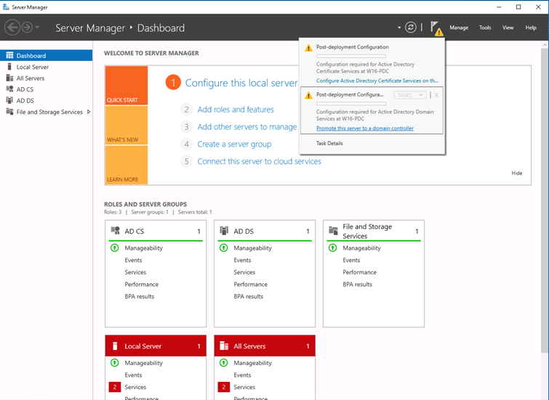This screenshot has width=549, height=400.
Task: Select All Servers in the navigation pane
Action: (x=47, y=78)
